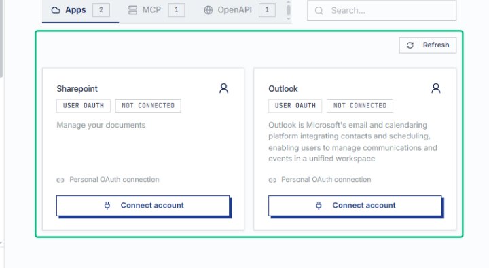Viewport: 489px width, 268px height.
Task: Click the MCP count badge showing 1
Action: [x=177, y=10]
